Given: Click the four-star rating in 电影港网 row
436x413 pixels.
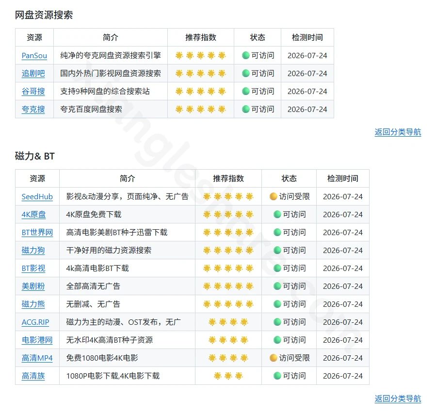Looking at the screenshot, I should coord(228,340).
